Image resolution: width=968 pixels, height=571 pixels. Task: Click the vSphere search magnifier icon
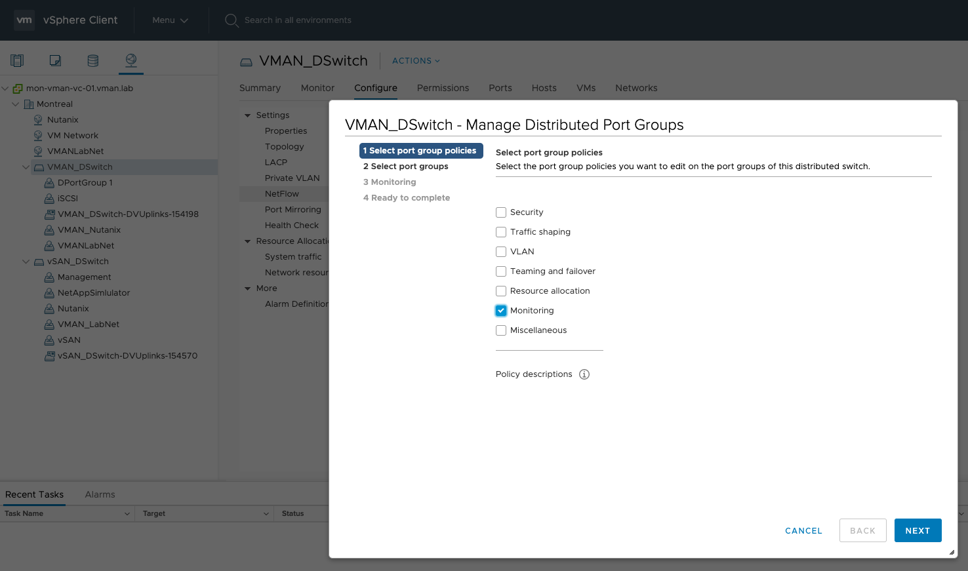pyautogui.click(x=232, y=20)
